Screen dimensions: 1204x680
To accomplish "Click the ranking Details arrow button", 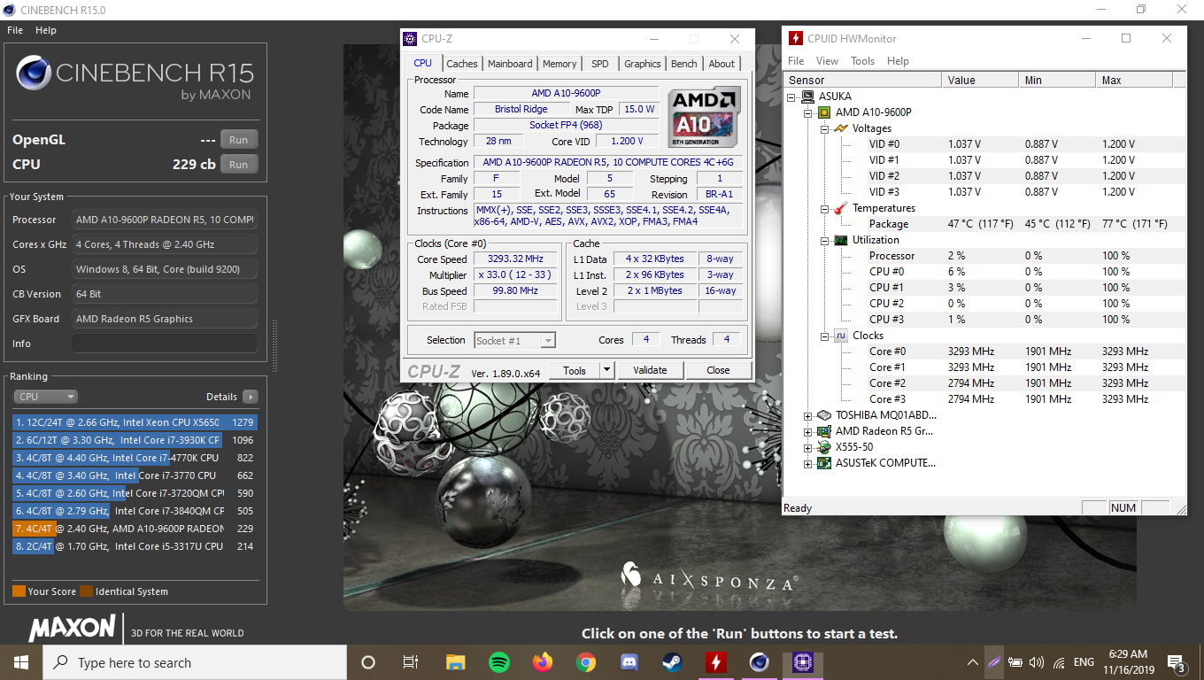I will (251, 397).
